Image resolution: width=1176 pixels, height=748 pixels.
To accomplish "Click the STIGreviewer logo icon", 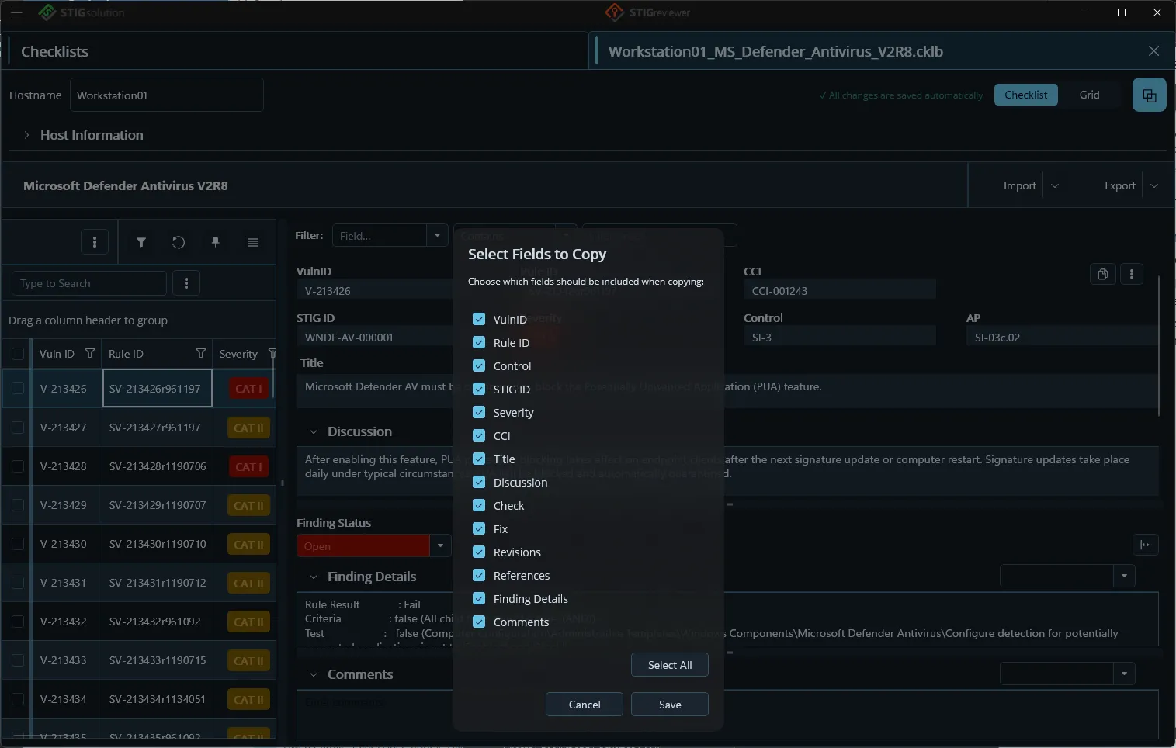I will click(615, 12).
